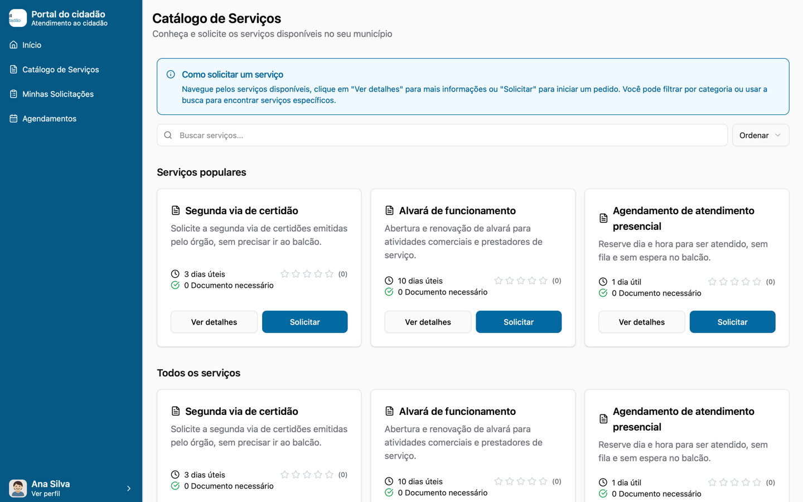This screenshot has width=803, height=502.
Task: Click the info icon in the help banner
Action: click(171, 74)
